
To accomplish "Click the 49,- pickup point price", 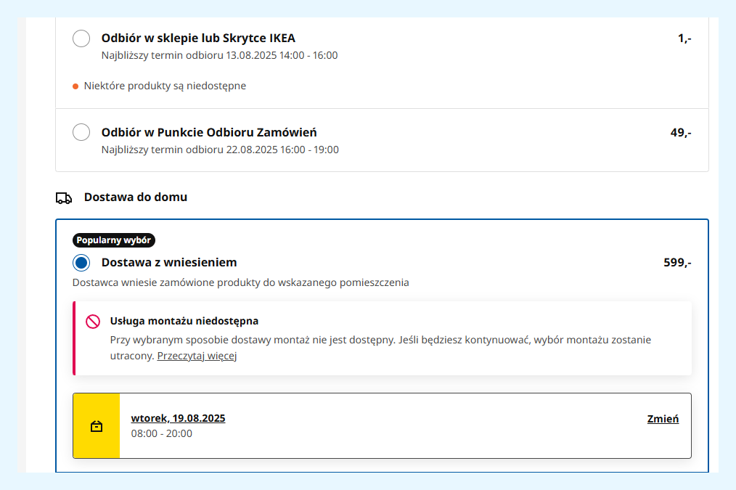I will [x=680, y=133].
